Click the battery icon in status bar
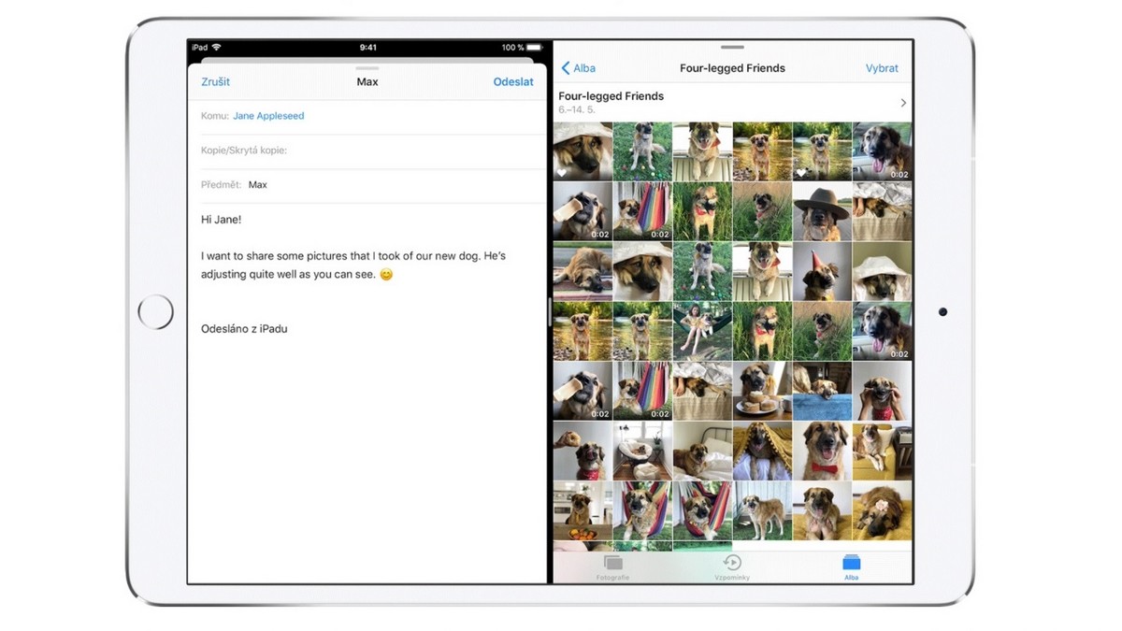Viewport: 1122px width, 631px height. (535, 48)
